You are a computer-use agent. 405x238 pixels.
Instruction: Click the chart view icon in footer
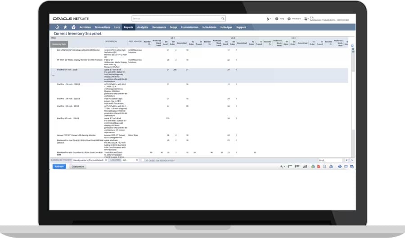pyautogui.click(x=305, y=166)
